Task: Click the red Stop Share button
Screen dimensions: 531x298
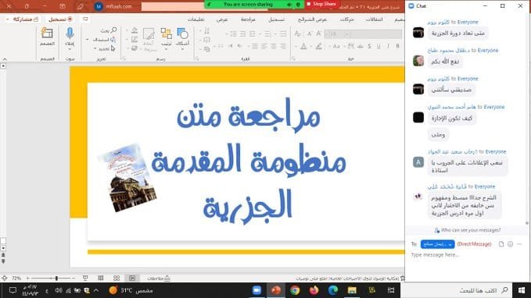Action: click(x=321, y=4)
